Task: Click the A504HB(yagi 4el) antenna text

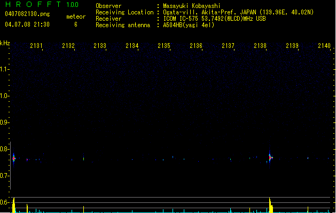Action: coord(189,25)
